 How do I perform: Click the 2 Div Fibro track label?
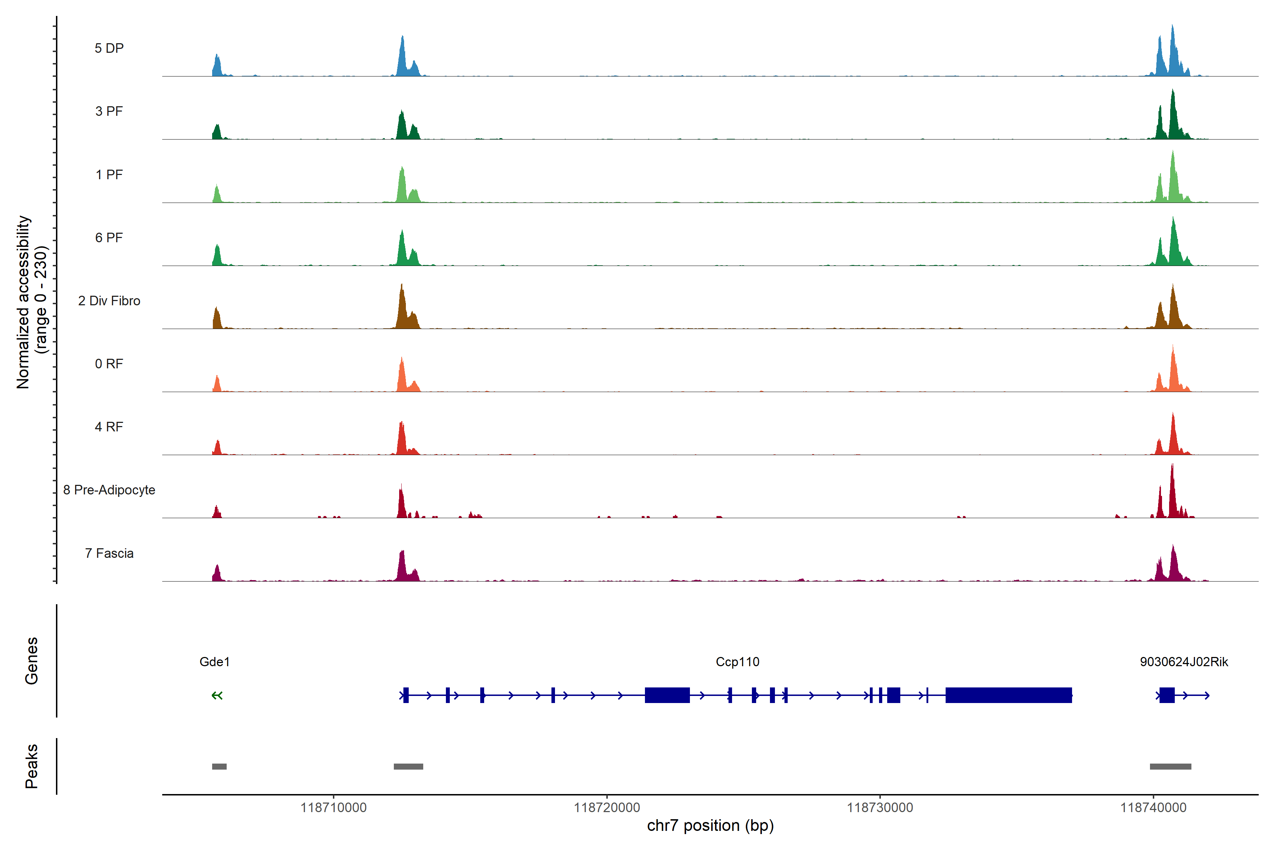[x=109, y=301]
